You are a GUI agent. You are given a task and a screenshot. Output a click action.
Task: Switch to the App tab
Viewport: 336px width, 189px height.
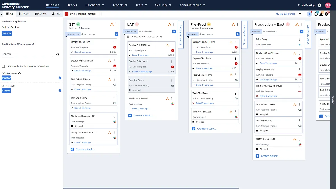point(10,13)
